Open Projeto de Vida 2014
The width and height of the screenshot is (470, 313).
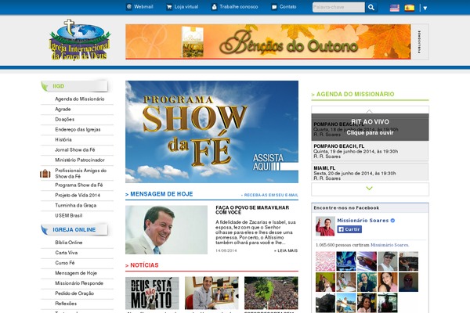pos(78,196)
